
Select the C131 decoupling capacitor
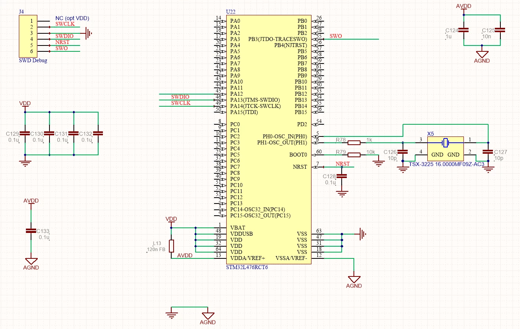pyautogui.click(x=74, y=133)
